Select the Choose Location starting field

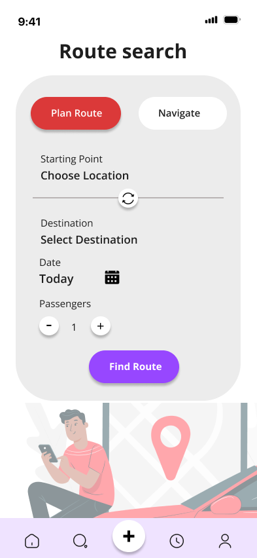click(x=84, y=176)
